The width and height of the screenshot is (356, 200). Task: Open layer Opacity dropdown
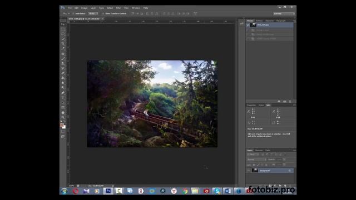(x=284, y=159)
